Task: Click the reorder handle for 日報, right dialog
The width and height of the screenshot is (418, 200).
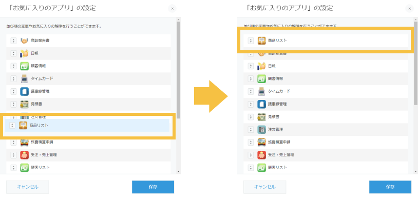Action: coord(251,66)
